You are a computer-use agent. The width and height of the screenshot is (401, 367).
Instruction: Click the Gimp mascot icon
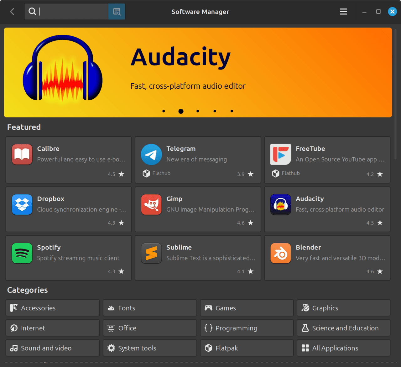(151, 204)
